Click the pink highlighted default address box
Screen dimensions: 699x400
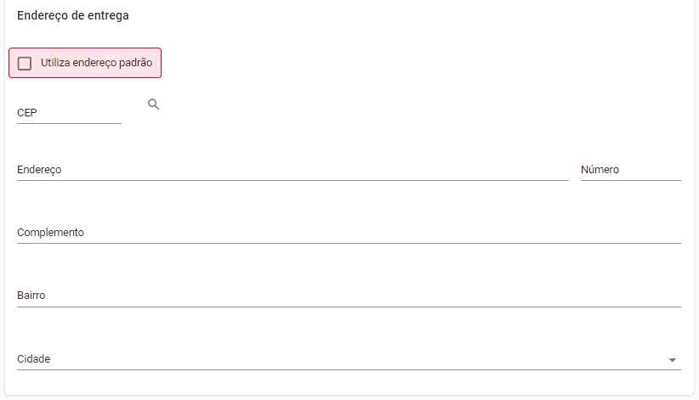[85, 63]
